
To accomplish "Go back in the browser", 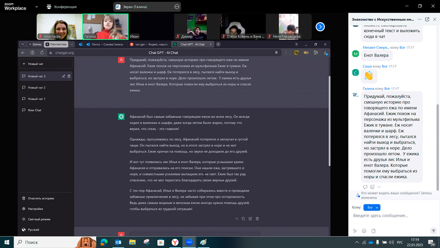I will point(23,52).
